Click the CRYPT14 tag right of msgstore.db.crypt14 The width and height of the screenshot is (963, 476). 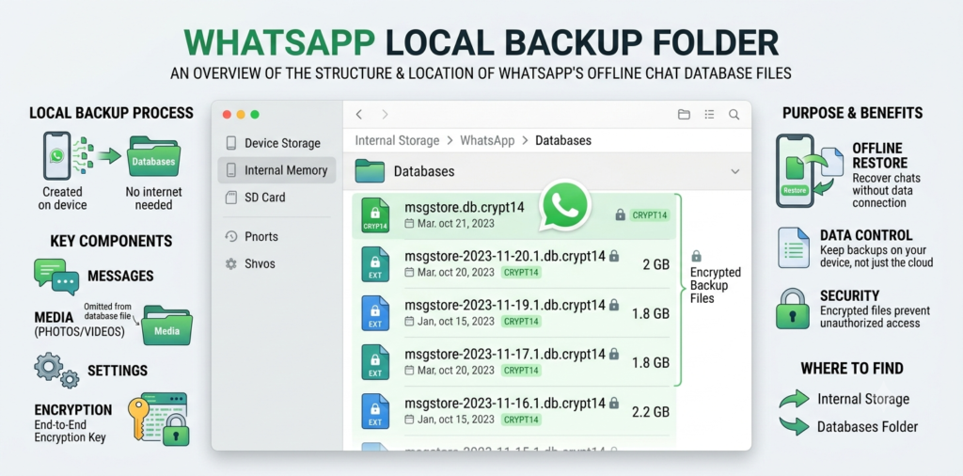point(650,215)
